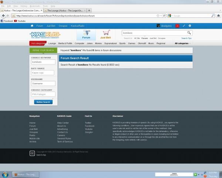
Task: Open the General Rules footer link
Action: pyautogui.click(x=64, y=138)
